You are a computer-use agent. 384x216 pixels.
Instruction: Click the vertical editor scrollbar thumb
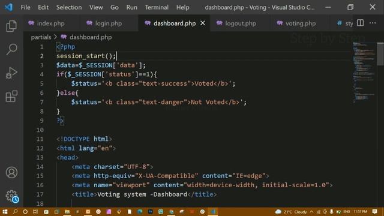(x=380, y=54)
